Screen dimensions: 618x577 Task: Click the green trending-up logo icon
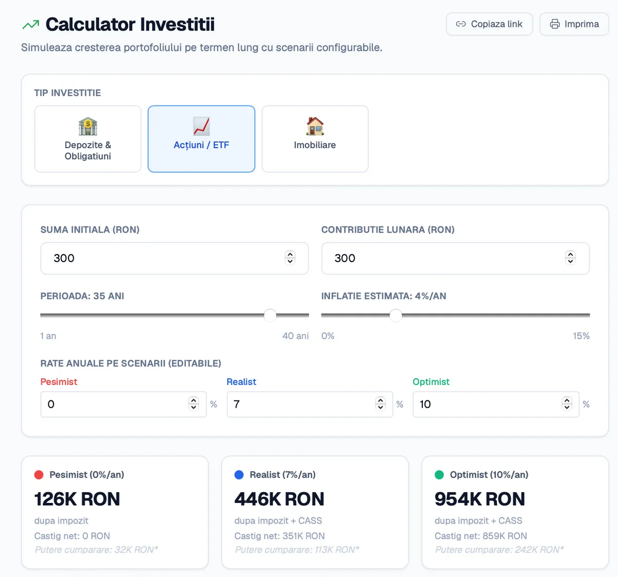point(31,24)
